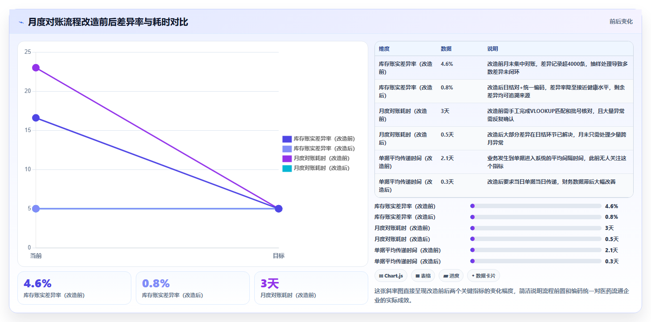This screenshot has height=322, width=651.
Task: Click the data point at 目标
Action: click(279, 209)
